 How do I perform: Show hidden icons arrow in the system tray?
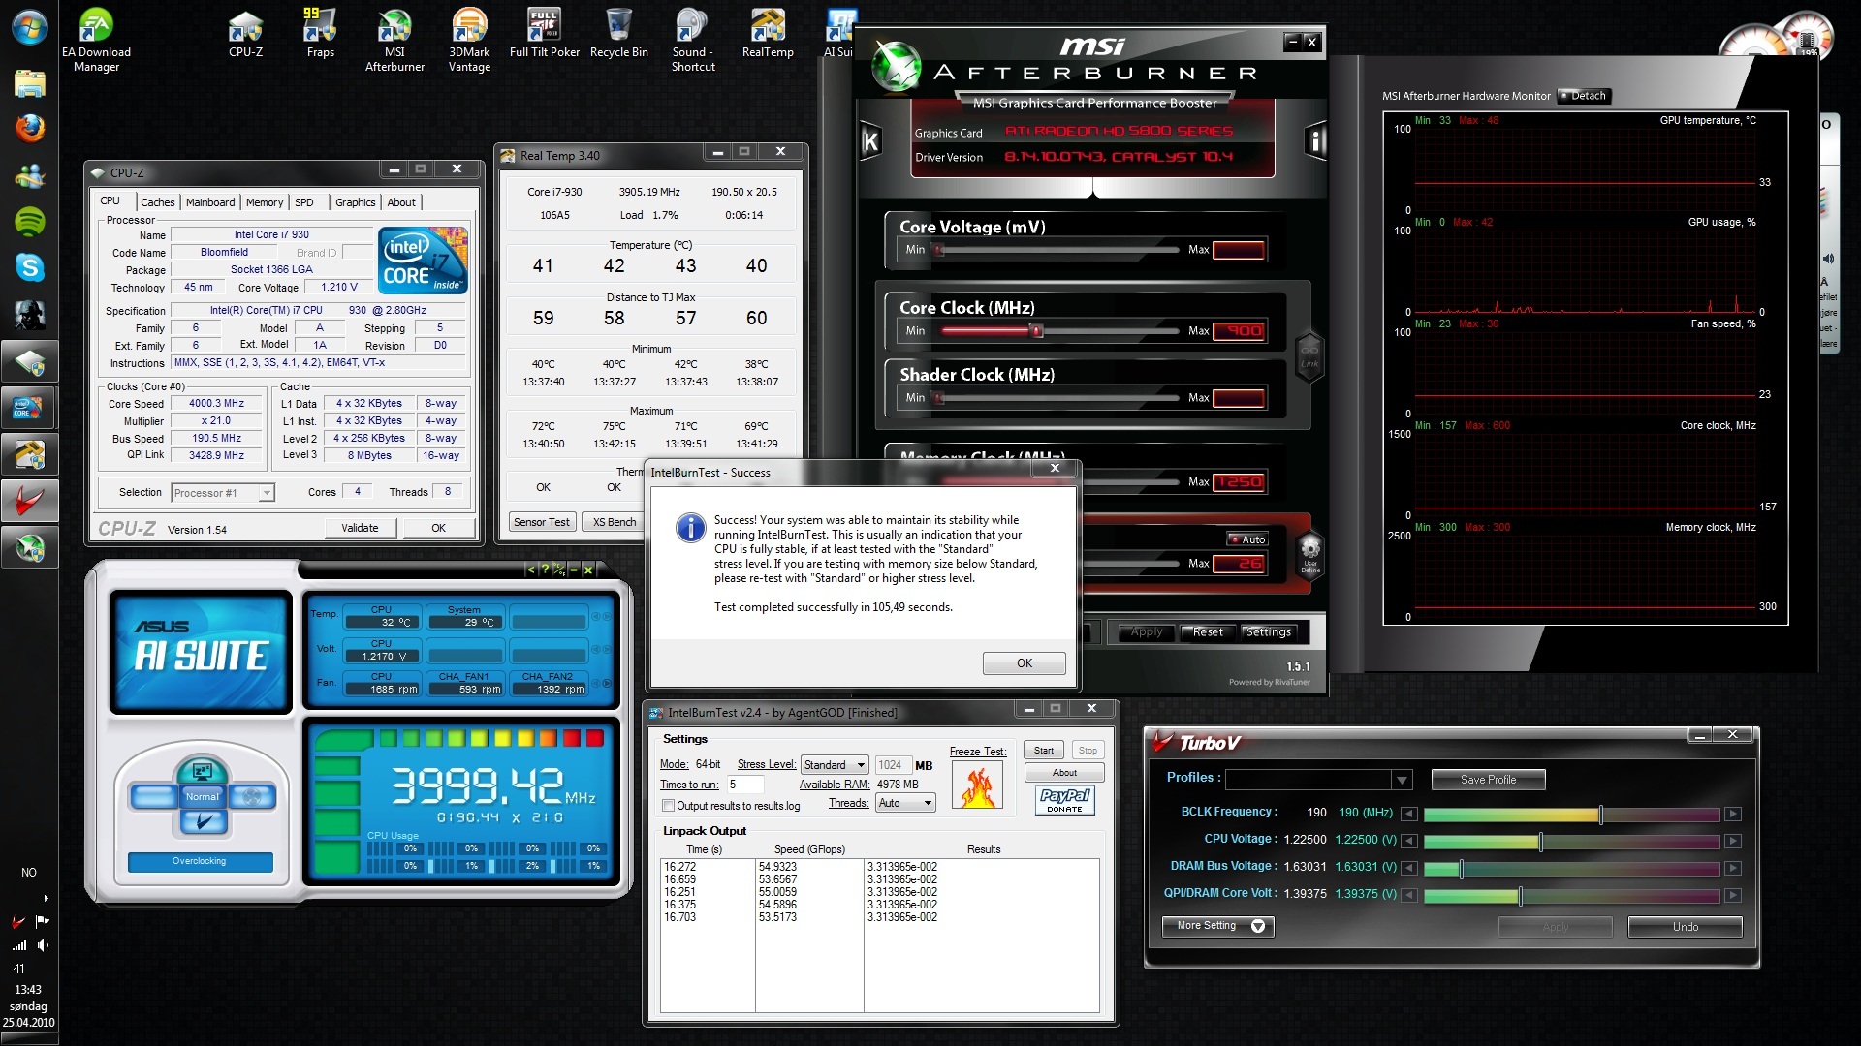point(45,899)
